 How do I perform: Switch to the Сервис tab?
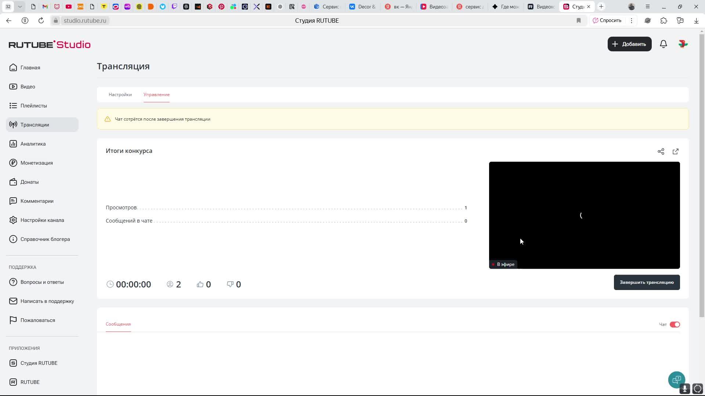coord(327,7)
